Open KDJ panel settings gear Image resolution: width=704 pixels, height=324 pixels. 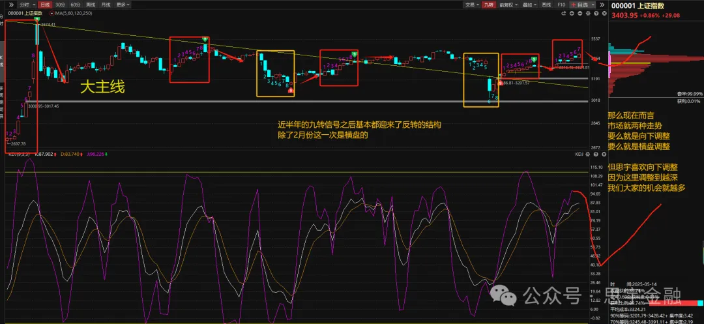[588, 155]
